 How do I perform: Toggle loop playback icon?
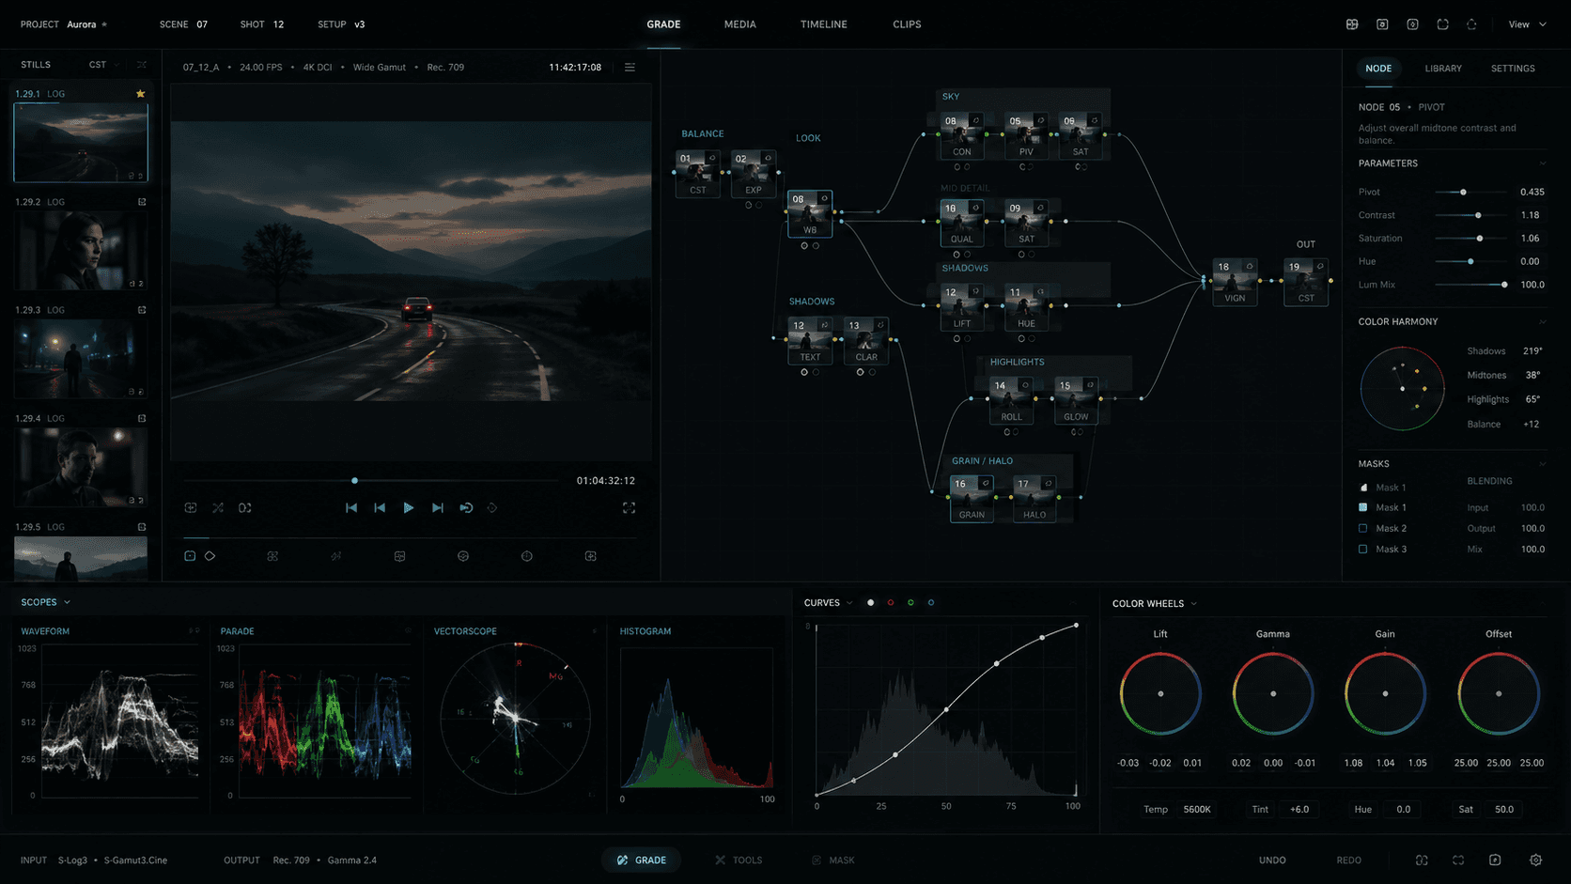pos(466,507)
